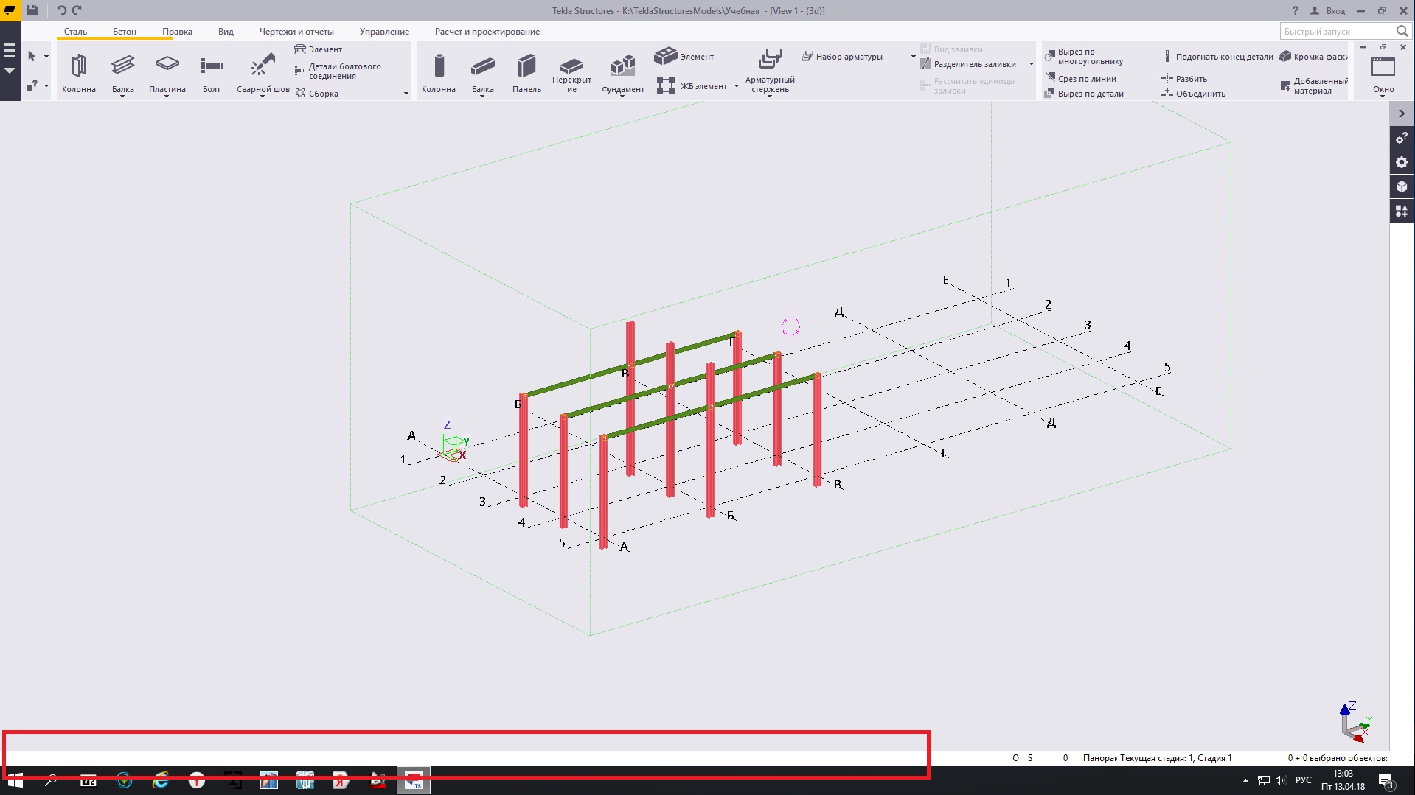The image size is (1415, 795).
Task: Open the Tekla help question mark
Action: (1295, 10)
